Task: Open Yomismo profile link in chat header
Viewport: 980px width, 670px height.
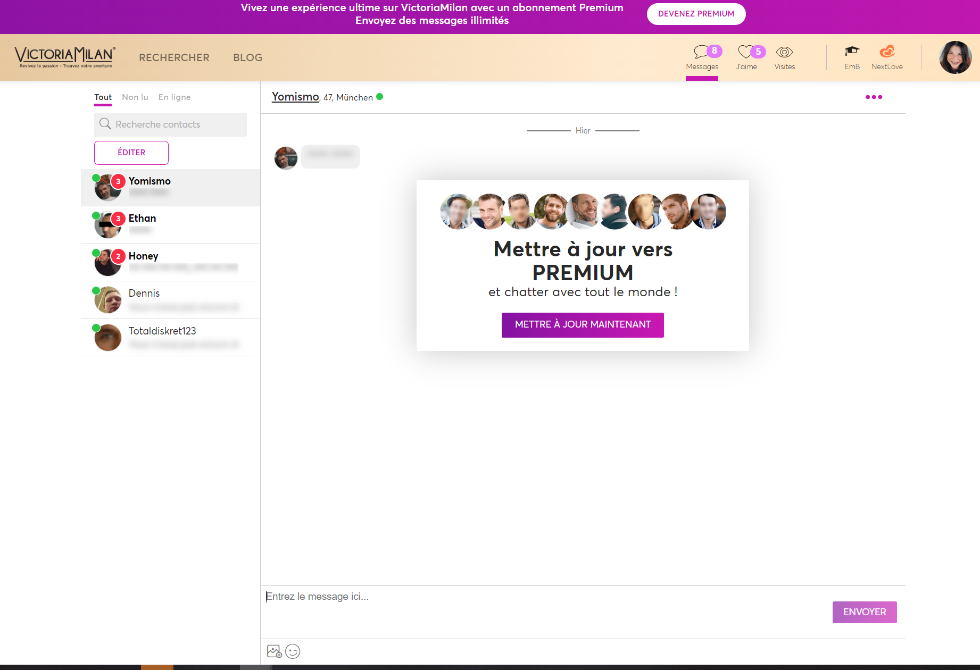Action: point(295,97)
